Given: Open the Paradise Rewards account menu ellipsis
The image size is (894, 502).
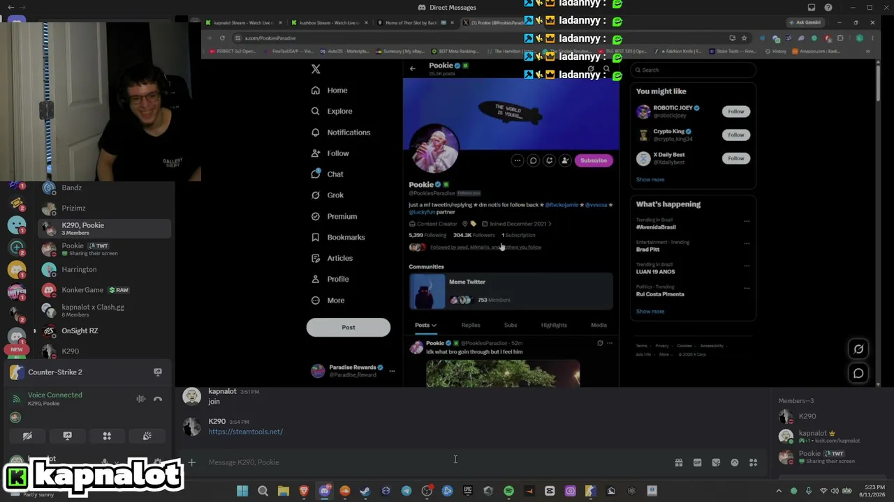Looking at the screenshot, I should click(x=392, y=371).
